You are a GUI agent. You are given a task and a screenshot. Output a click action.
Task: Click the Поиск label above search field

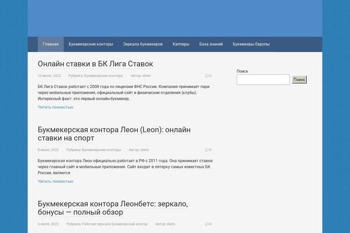242,71
